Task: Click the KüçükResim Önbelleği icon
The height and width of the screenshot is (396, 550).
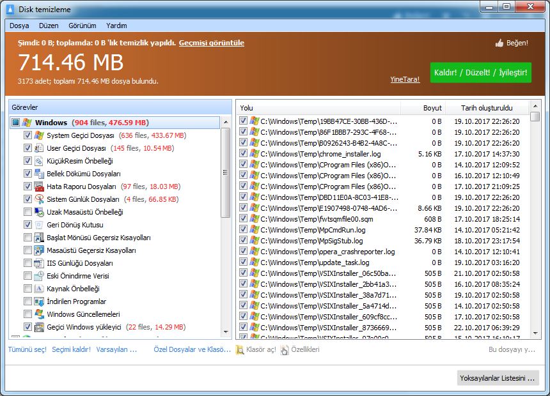Action: point(39,161)
